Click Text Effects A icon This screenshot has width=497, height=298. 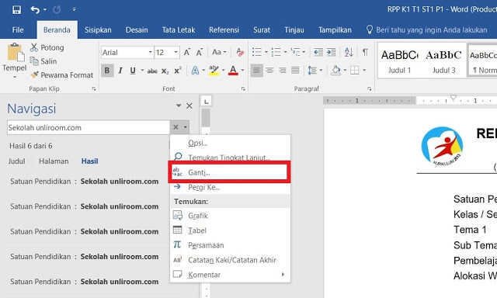[195, 71]
